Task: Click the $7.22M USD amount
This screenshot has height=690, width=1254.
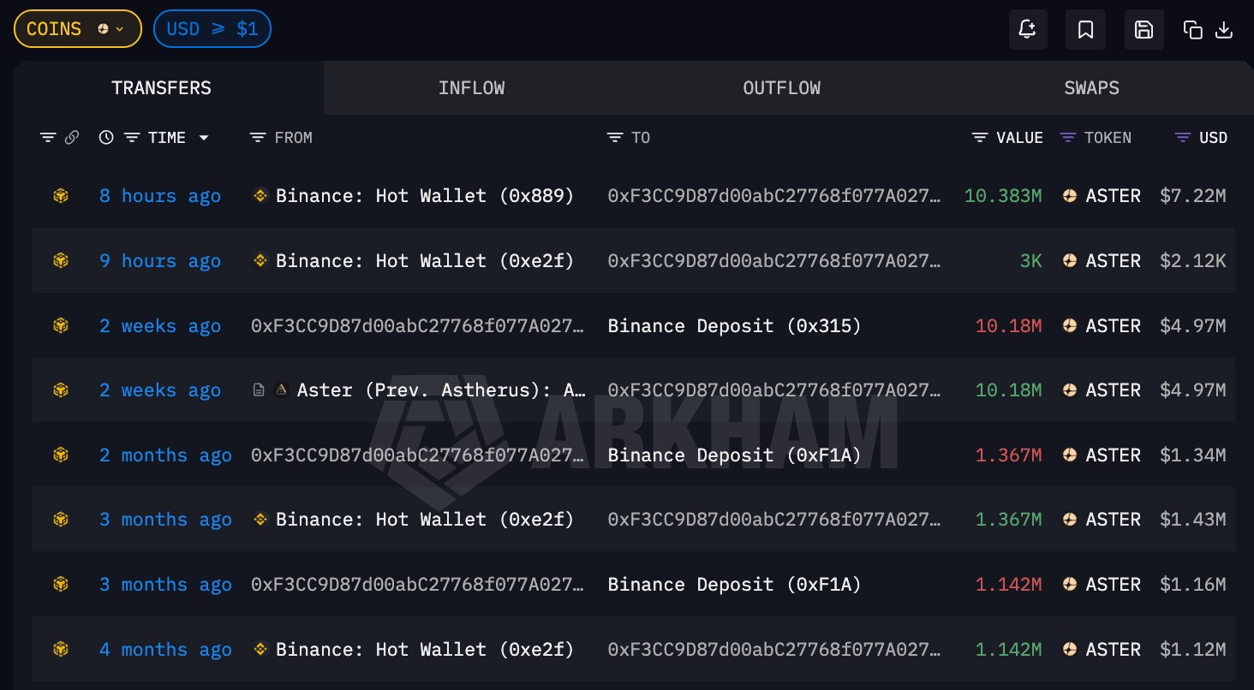Action: [x=1193, y=196]
